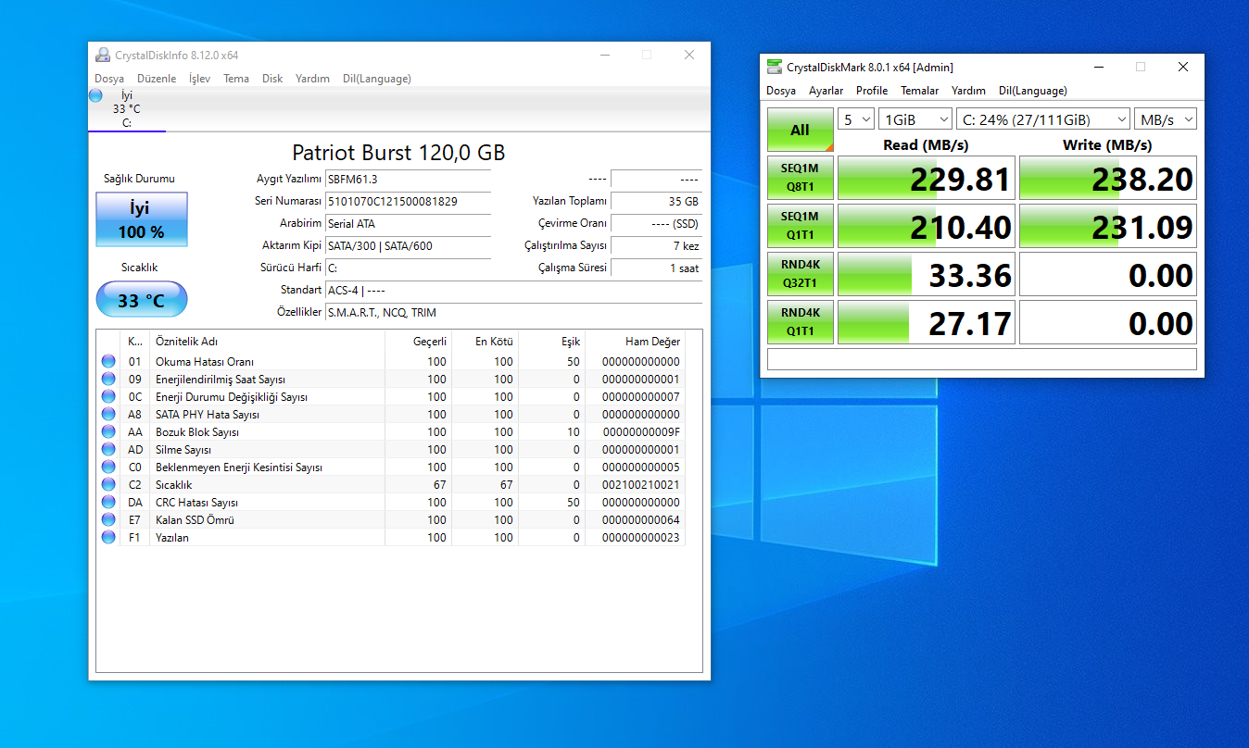Screen dimensions: 1249x748
Task: Click the status orb for Enerji Durumu Değişikliği Sayısı
Action: coord(108,397)
